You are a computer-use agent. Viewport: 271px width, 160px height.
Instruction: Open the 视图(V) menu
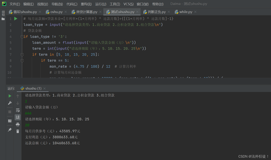[43, 4]
